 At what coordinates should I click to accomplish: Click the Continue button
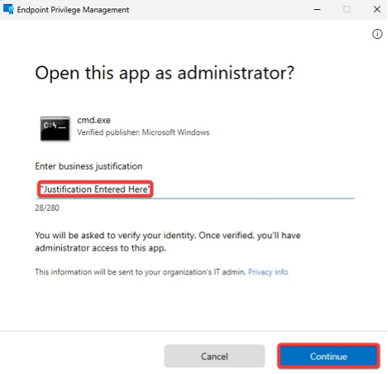(x=328, y=356)
